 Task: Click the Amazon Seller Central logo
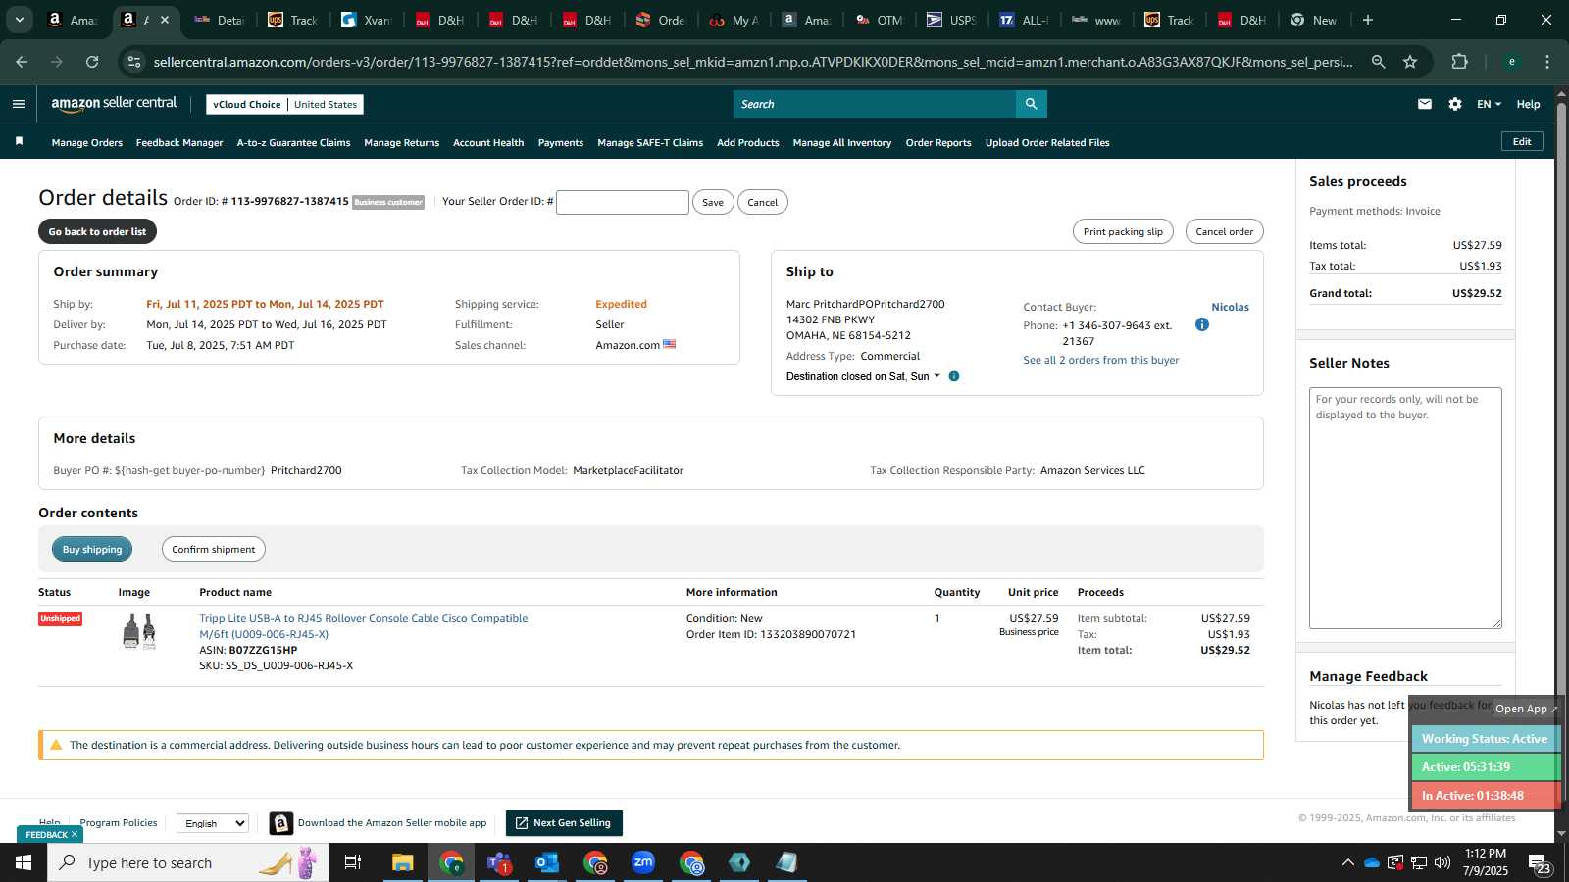(x=114, y=103)
